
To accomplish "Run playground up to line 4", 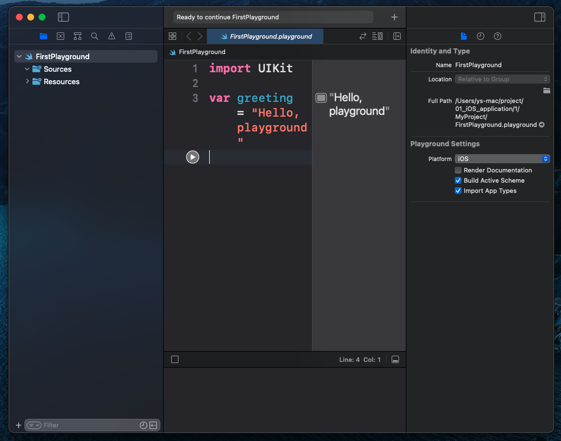I will [x=193, y=157].
